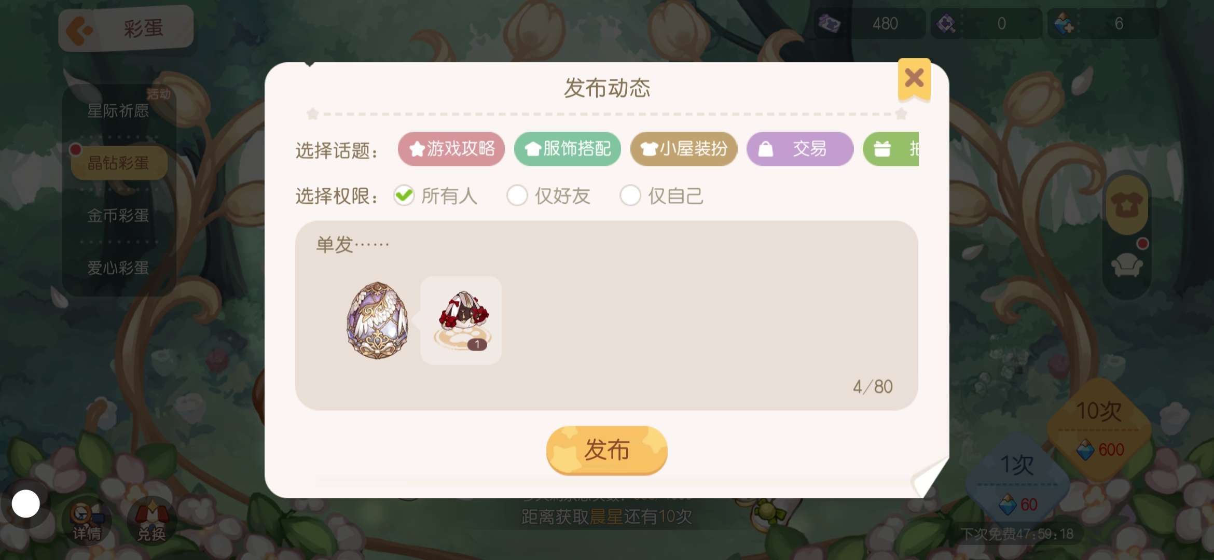Select the 交易 topic tag
The width and height of the screenshot is (1214, 560).
point(800,149)
